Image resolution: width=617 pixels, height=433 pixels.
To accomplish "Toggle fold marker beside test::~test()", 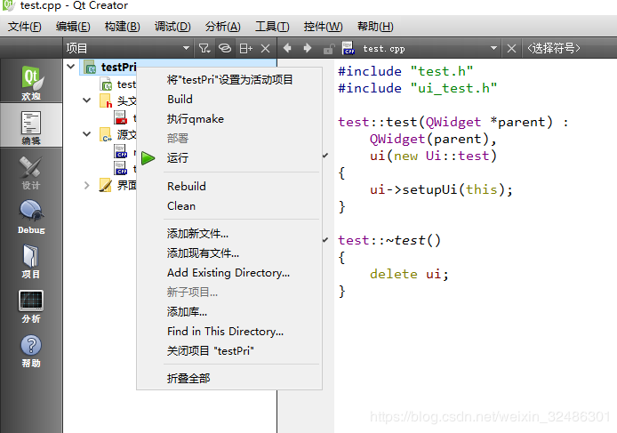I will click(x=325, y=240).
